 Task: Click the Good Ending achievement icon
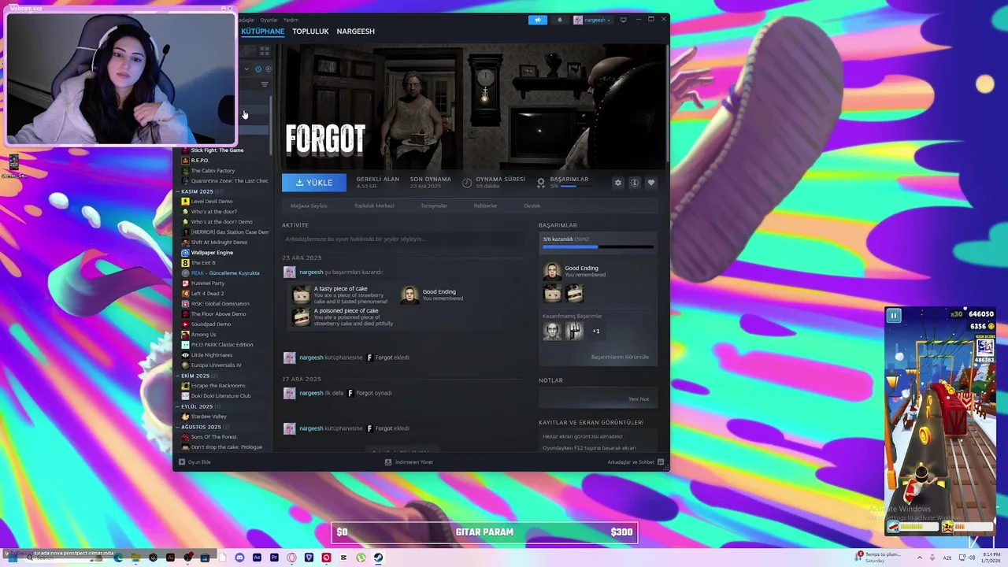coord(552,272)
